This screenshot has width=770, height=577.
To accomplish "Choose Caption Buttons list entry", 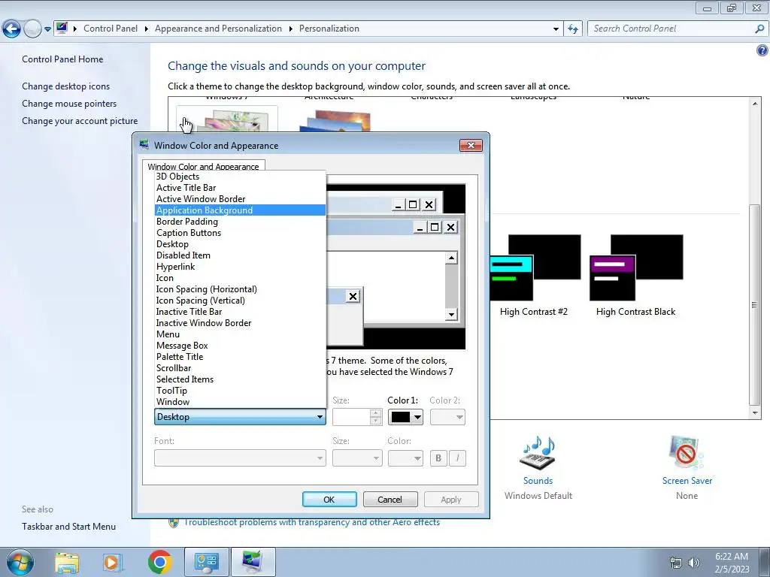I will click(240, 233).
